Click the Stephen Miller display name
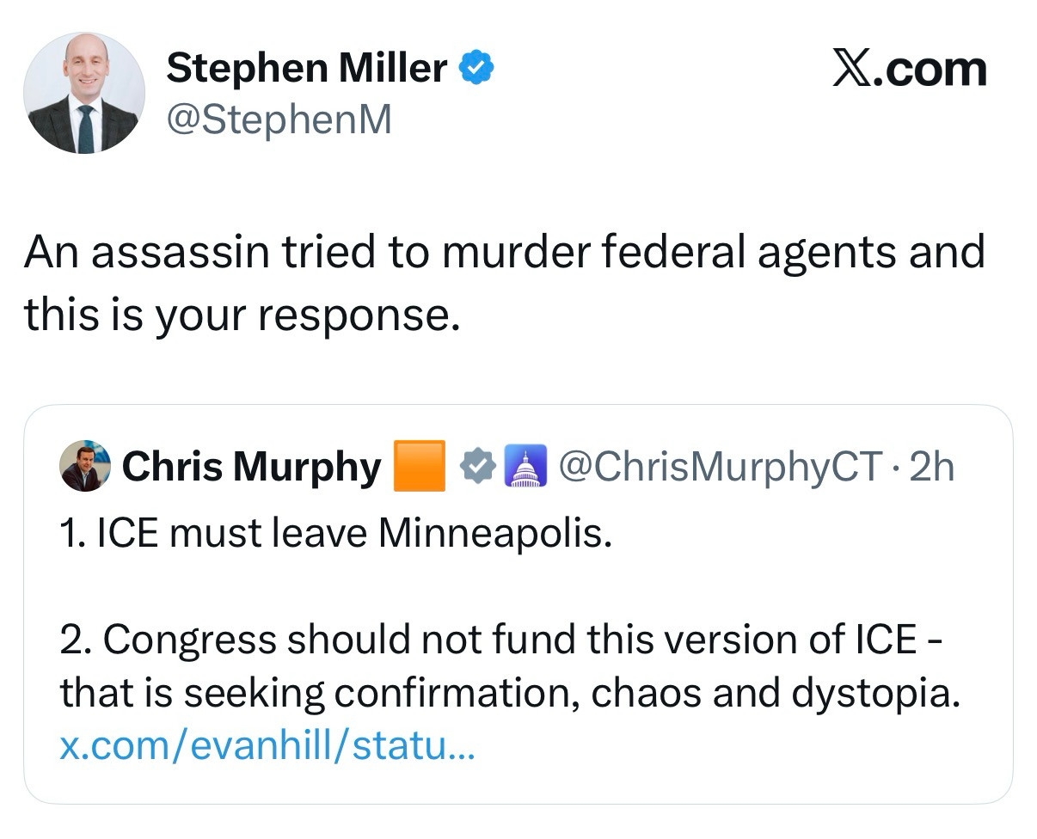Viewport: 1037px width, 839px height. [307, 68]
